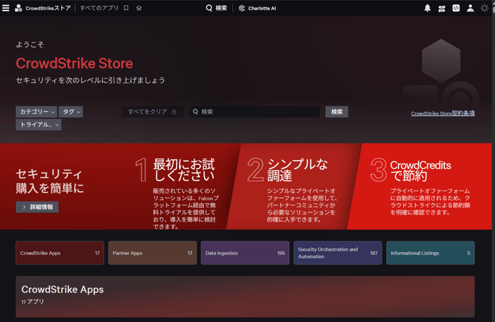Select Security Orchestration and Automation tile
The image size is (495, 322).
[x=338, y=253]
